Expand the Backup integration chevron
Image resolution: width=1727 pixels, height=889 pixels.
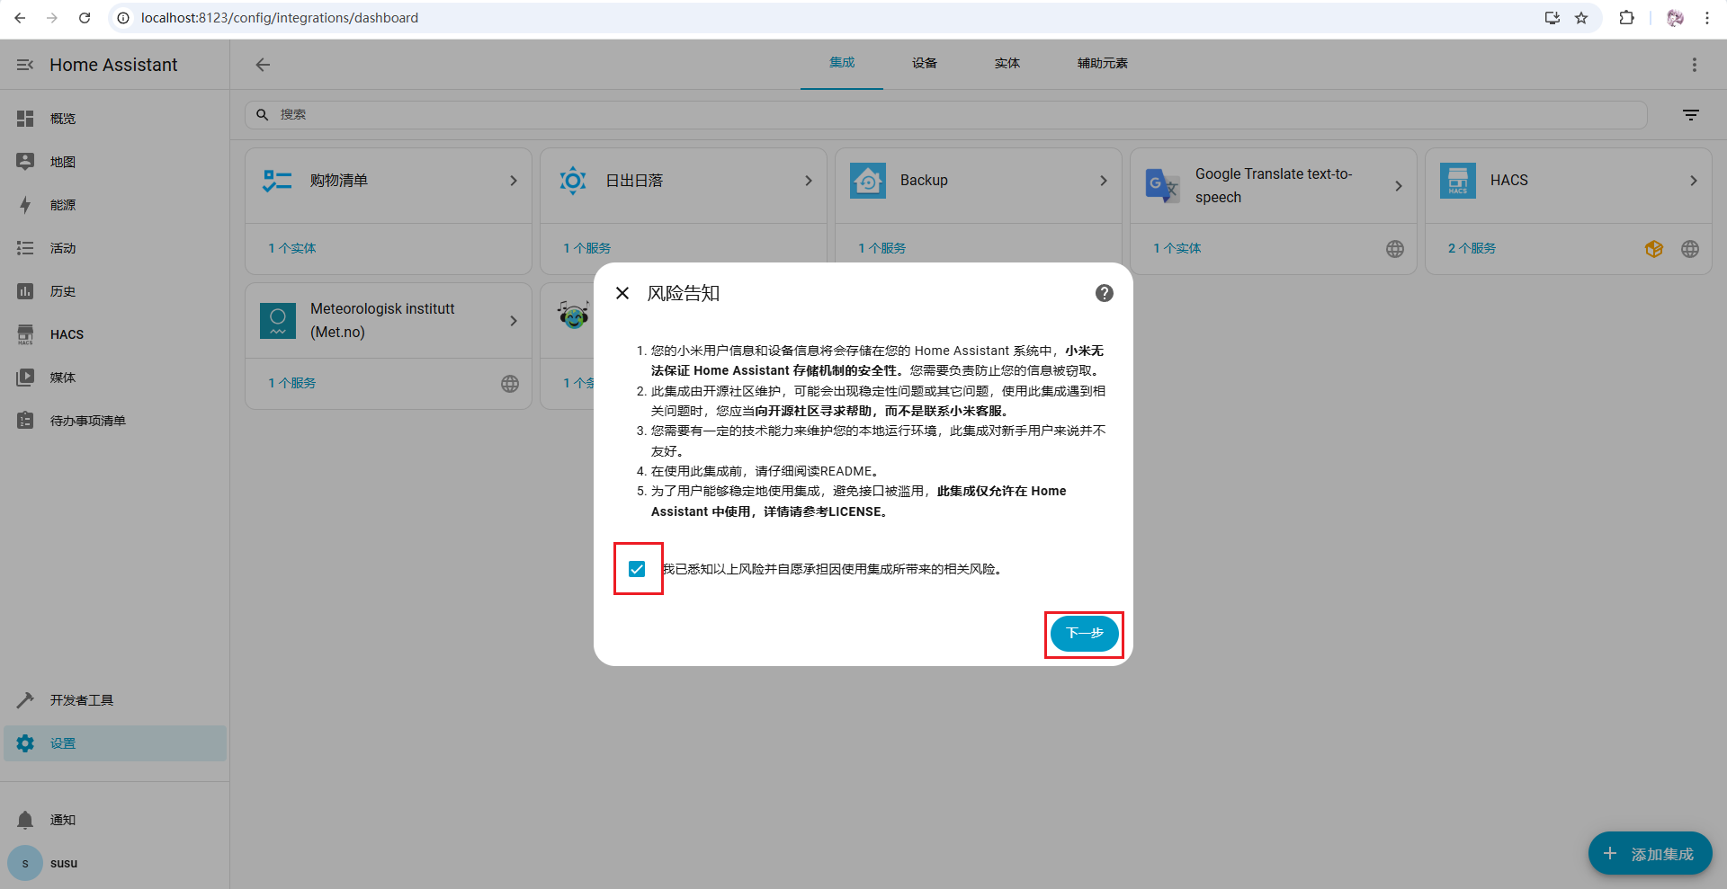pos(1104,181)
